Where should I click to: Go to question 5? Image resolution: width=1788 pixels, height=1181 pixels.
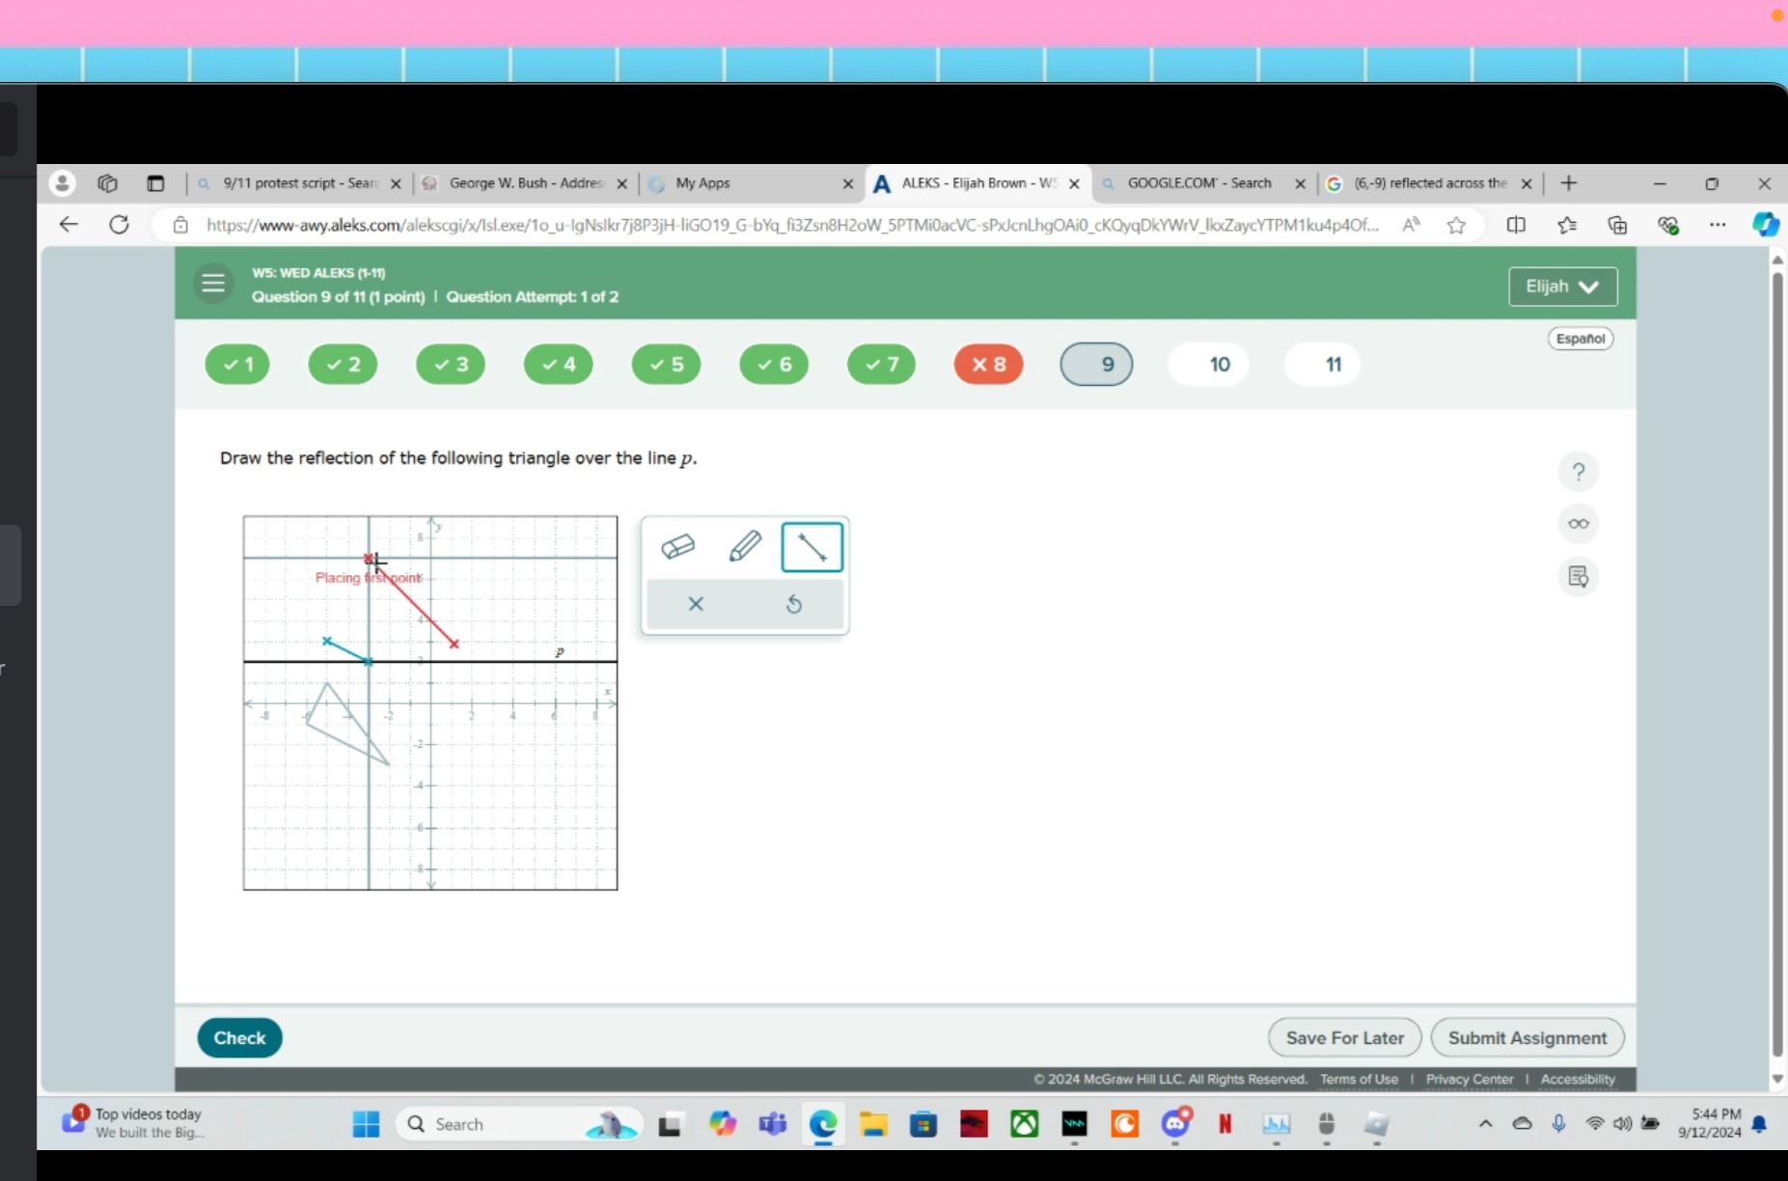coord(666,365)
